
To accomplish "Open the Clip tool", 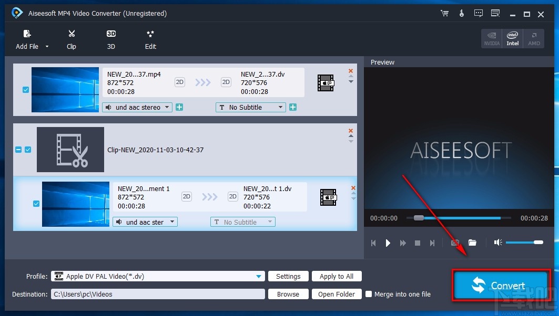I will point(71,39).
